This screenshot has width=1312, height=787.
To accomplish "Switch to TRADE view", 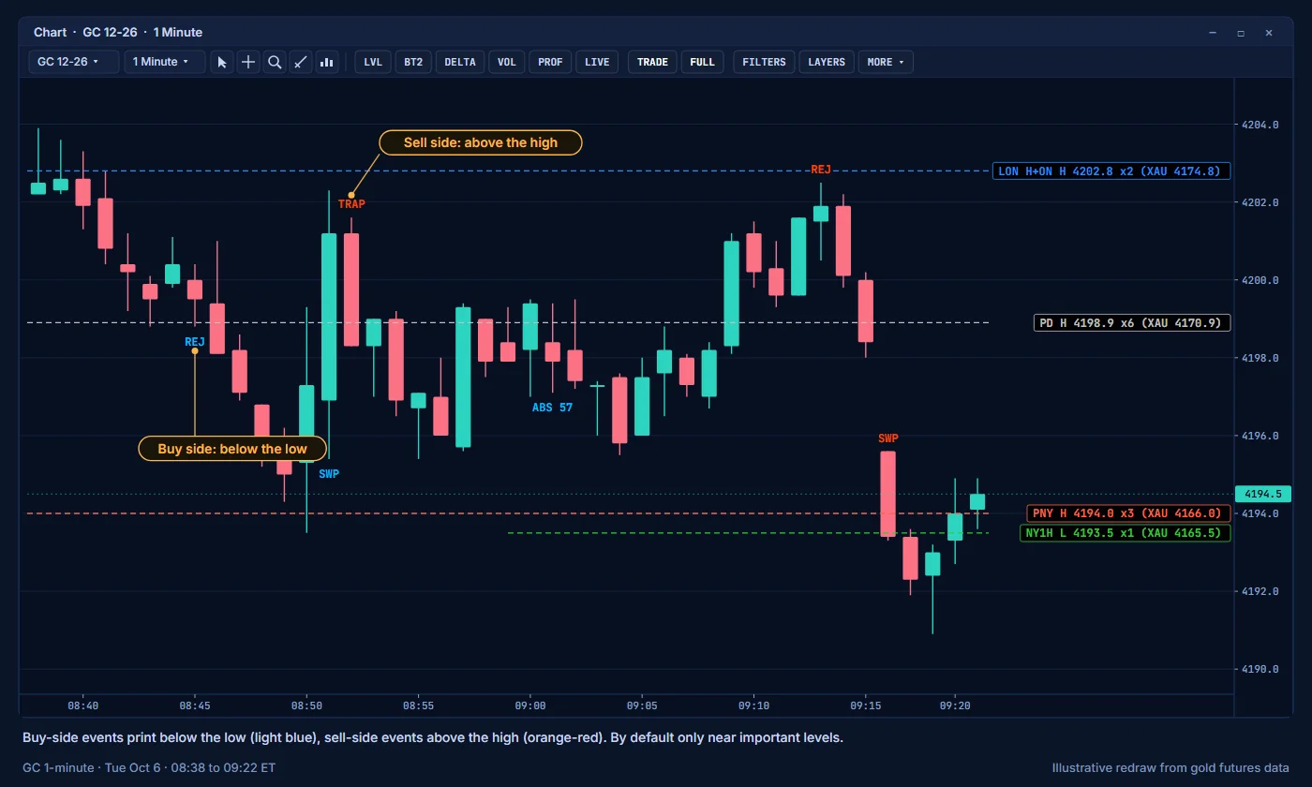I will 652,62.
